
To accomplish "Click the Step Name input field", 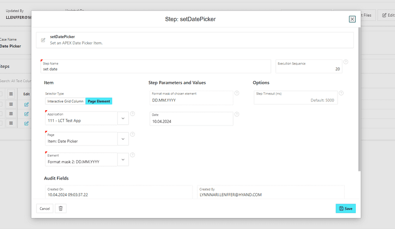I will coord(156,67).
